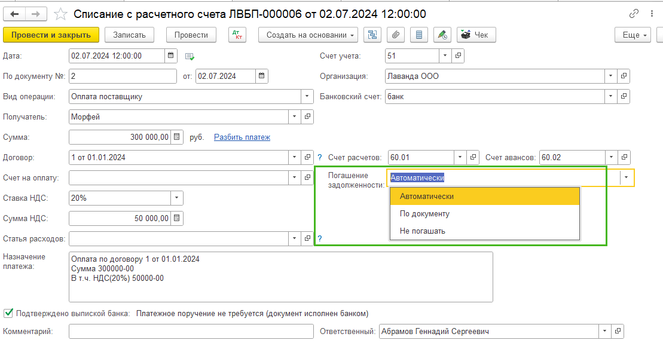Expand the Организация dropdown
Image resolution: width=663 pixels, height=343 pixels.
610,76
